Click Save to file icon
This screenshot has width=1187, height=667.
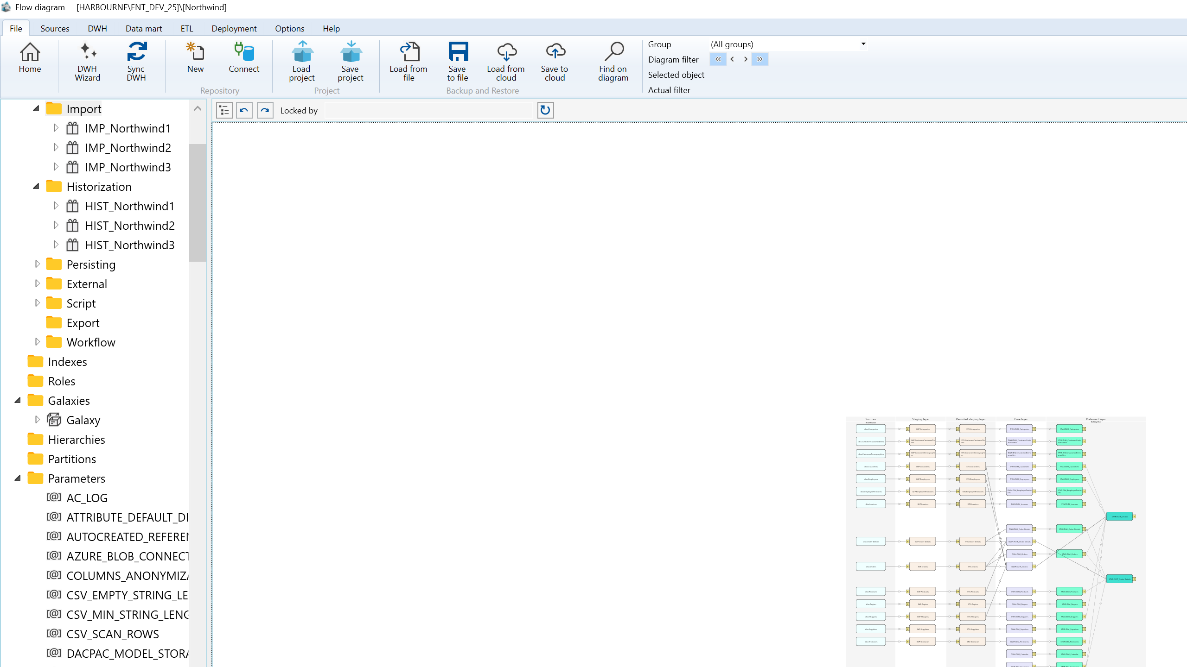[x=458, y=62]
